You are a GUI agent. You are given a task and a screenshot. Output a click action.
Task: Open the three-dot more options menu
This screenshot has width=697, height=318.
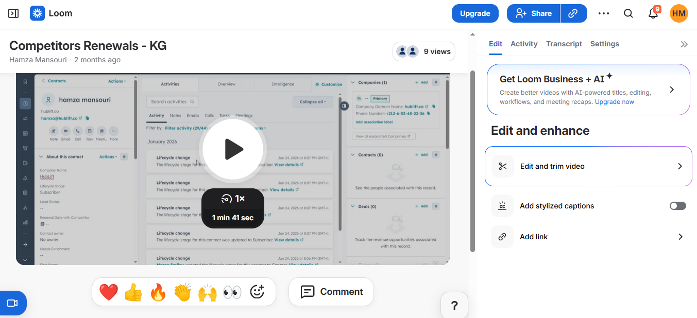604,13
